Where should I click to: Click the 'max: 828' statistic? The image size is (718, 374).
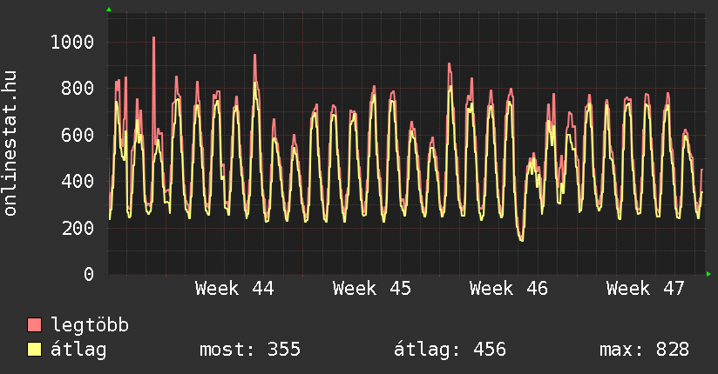click(644, 350)
